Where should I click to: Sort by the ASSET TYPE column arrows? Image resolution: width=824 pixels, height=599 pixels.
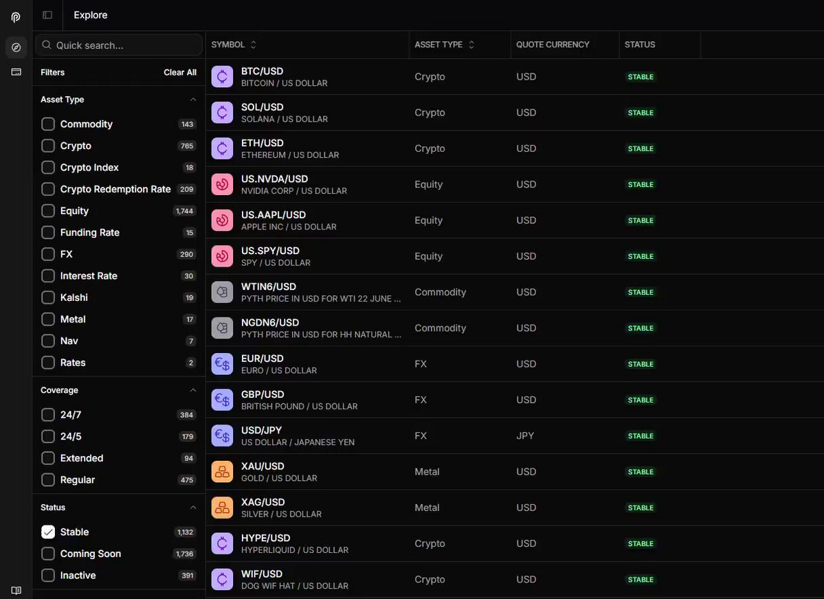(x=471, y=45)
